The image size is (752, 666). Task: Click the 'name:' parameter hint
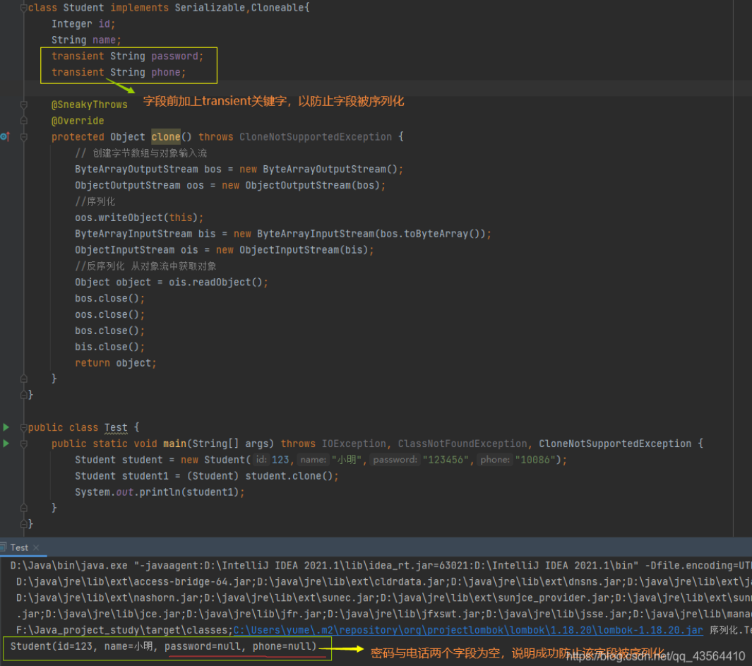tap(313, 460)
